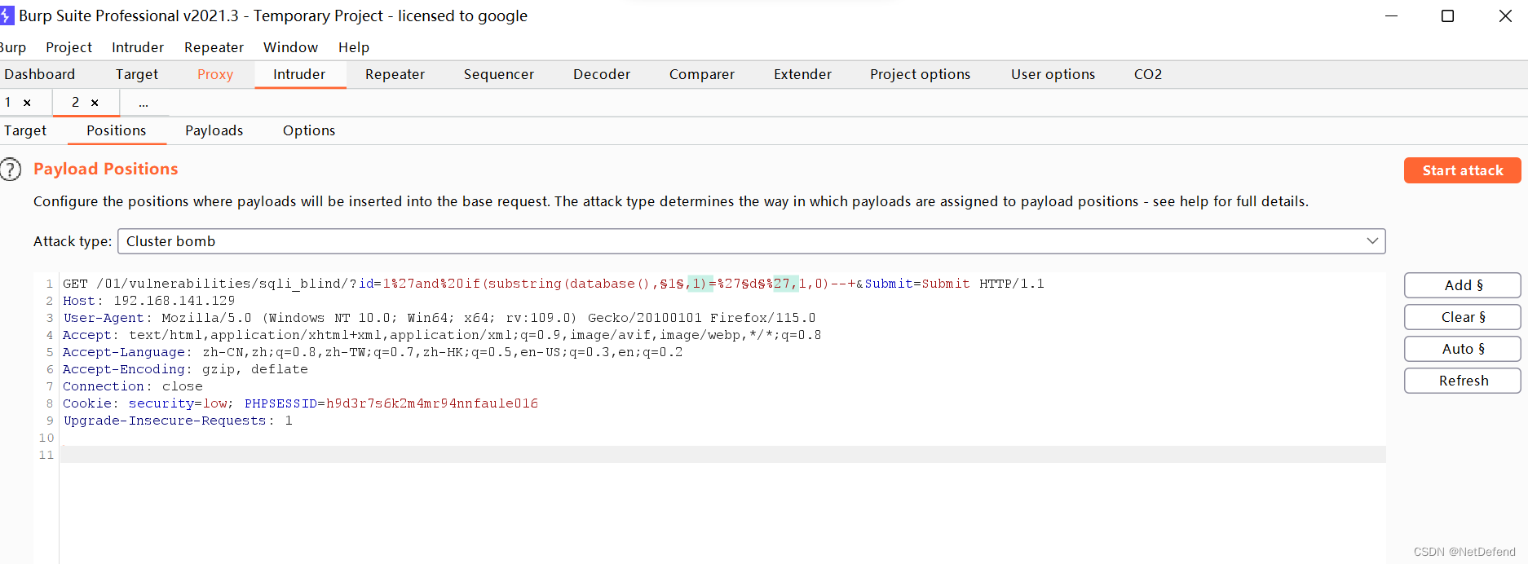Image resolution: width=1528 pixels, height=564 pixels.
Task: Click the Connection: close line
Action: click(x=132, y=386)
